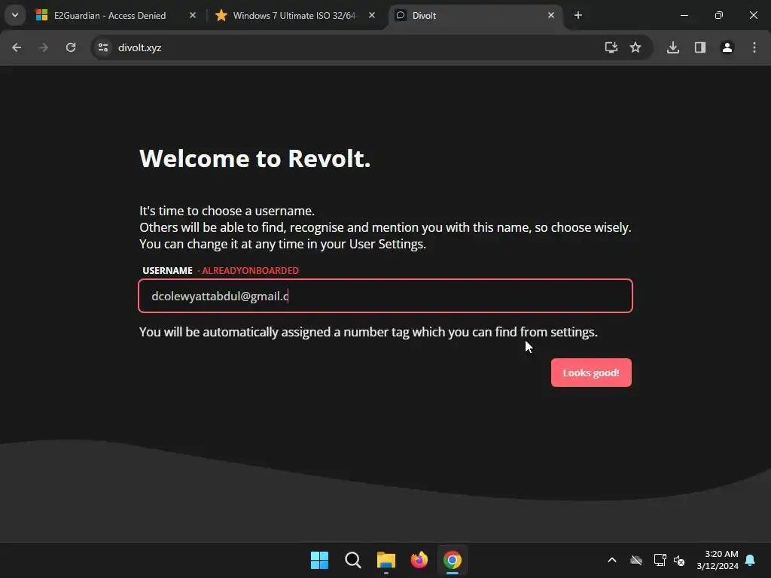Click the ALREADYONBOARDED error text
This screenshot has width=771, height=578.
(250, 271)
